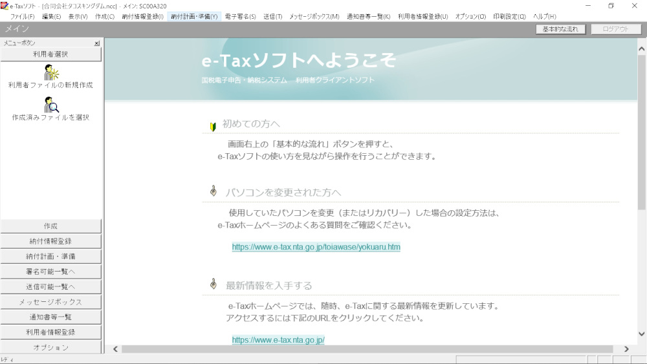647x364 pixels.
Task: Click 利用者ファイルの新規作成 label
Action: tap(50, 85)
